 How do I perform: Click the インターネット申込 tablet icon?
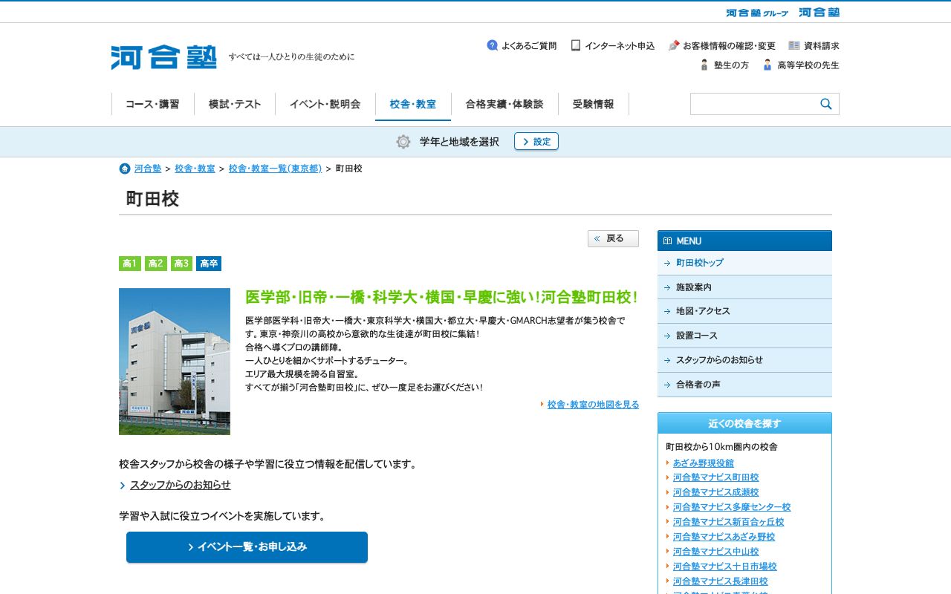tap(576, 45)
